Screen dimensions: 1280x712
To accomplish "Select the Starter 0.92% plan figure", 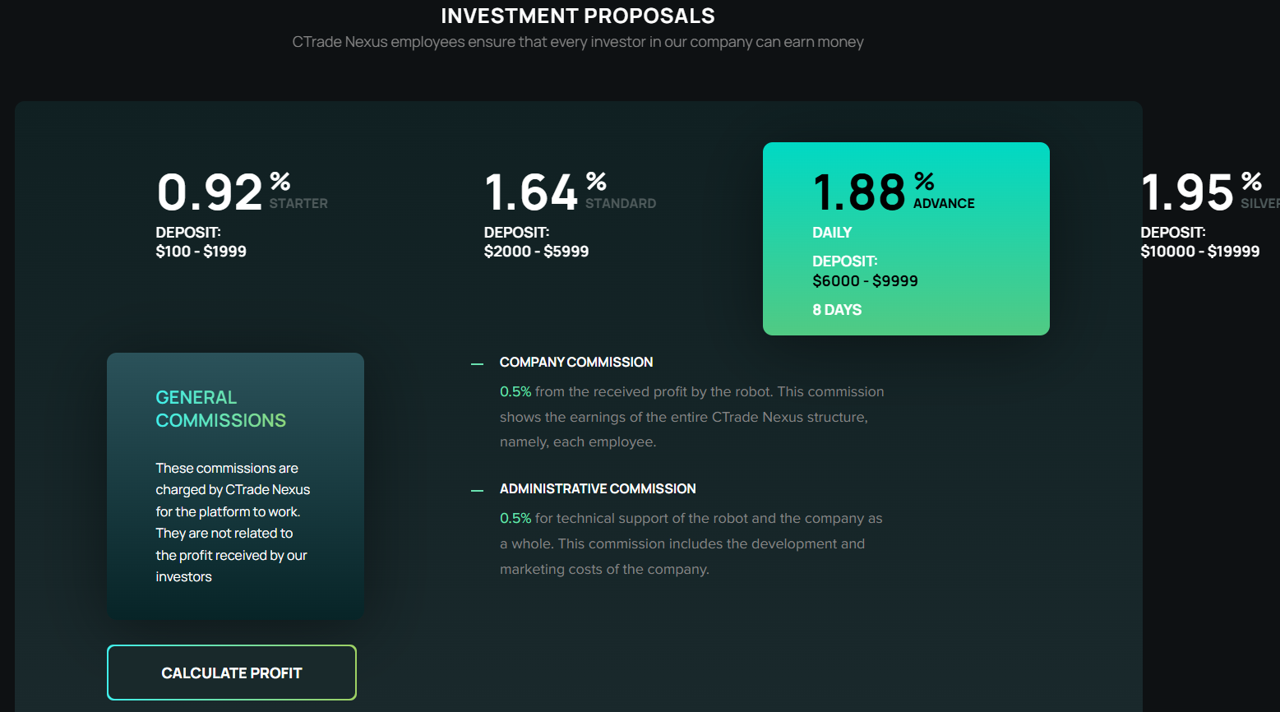I will [210, 192].
